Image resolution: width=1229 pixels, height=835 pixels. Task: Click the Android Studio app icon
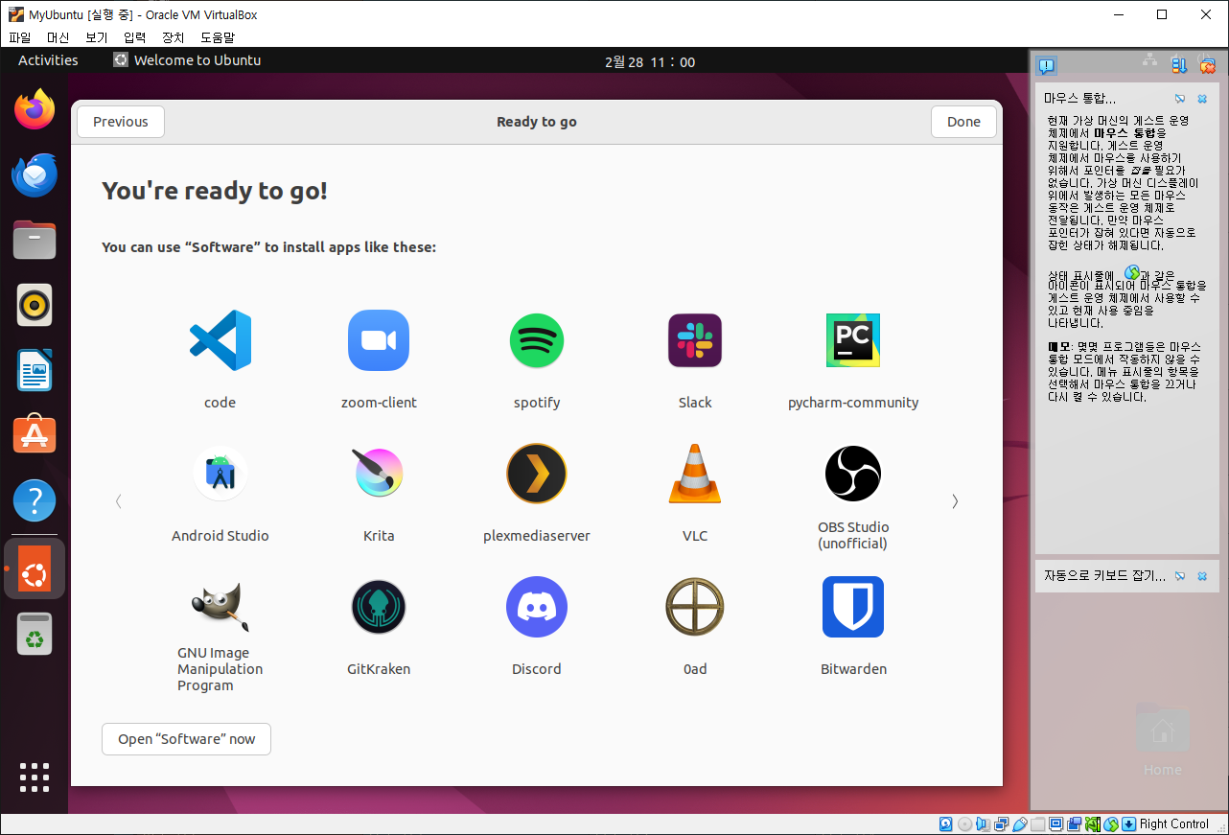(x=220, y=474)
